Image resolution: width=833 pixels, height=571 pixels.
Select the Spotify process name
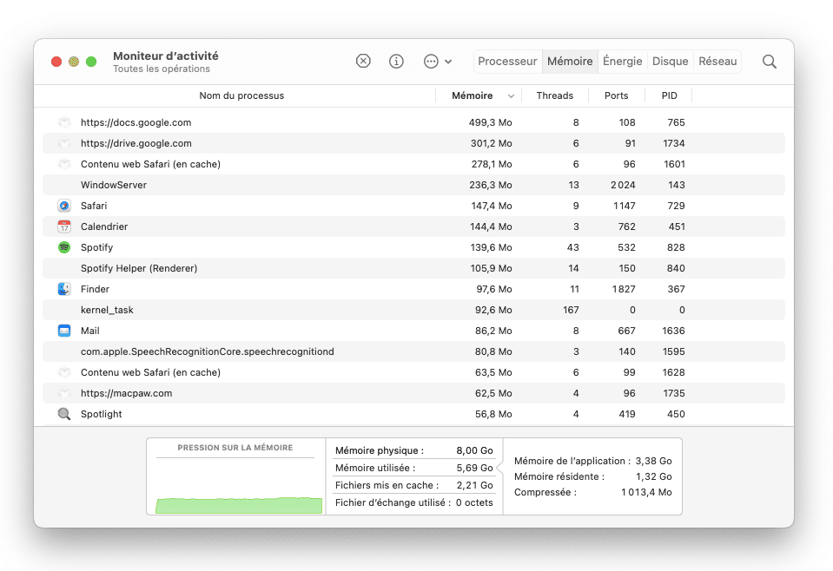[96, 248]
